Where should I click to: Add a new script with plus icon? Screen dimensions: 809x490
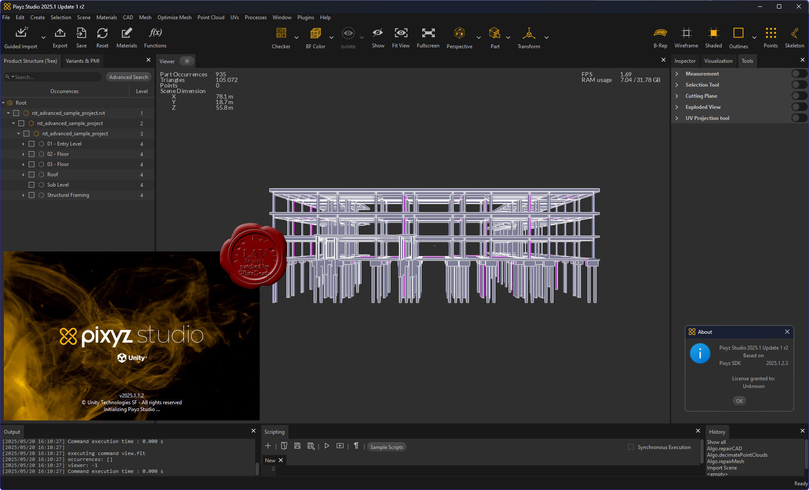[268, 446]
